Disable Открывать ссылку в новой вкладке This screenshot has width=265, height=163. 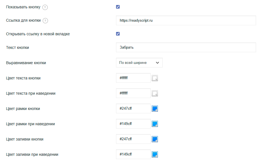coord(118,33)
